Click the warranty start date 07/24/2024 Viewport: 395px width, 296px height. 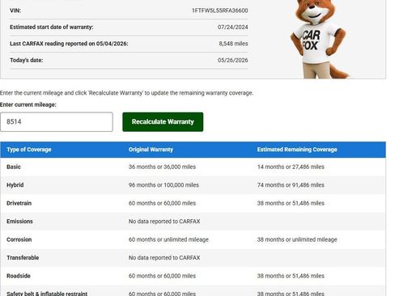[x=233, y=27]
